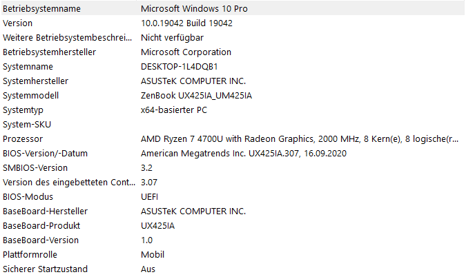Click Version des eingebetteten Controllers row
This screenshot has height=279, width=475.
233,183
